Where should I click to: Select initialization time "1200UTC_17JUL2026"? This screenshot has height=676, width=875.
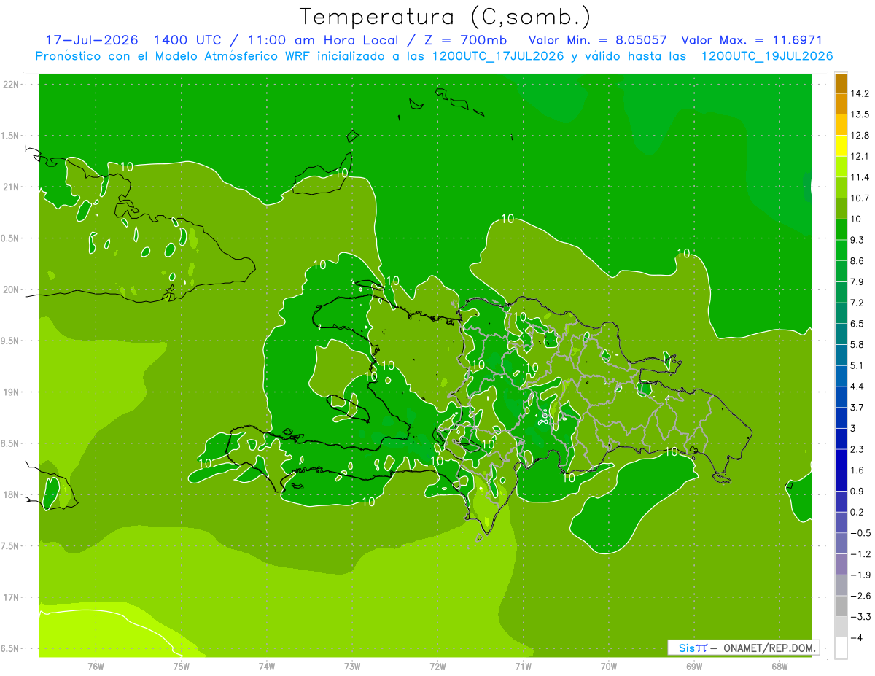(499, 56)
